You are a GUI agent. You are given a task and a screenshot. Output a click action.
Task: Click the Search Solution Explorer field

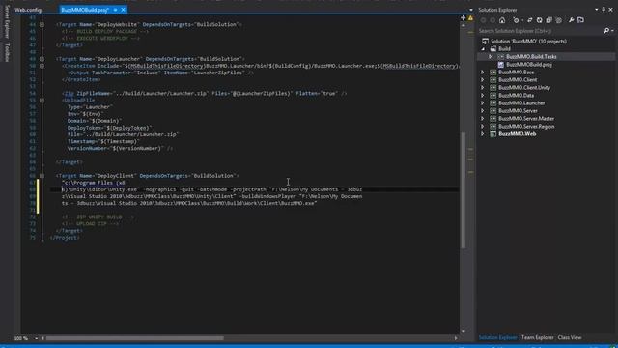click(540, 31)
